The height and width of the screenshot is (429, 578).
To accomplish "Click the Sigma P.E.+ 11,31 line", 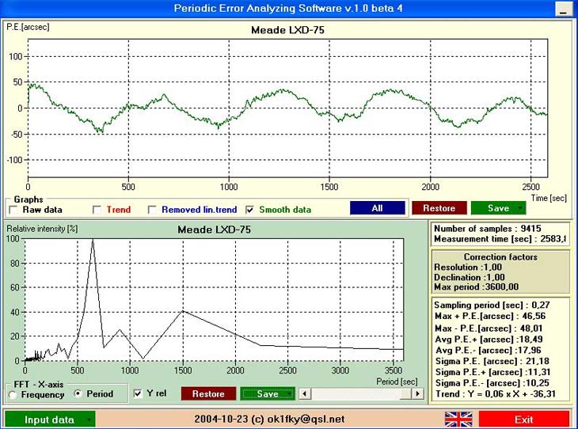I will pos(492,372).
